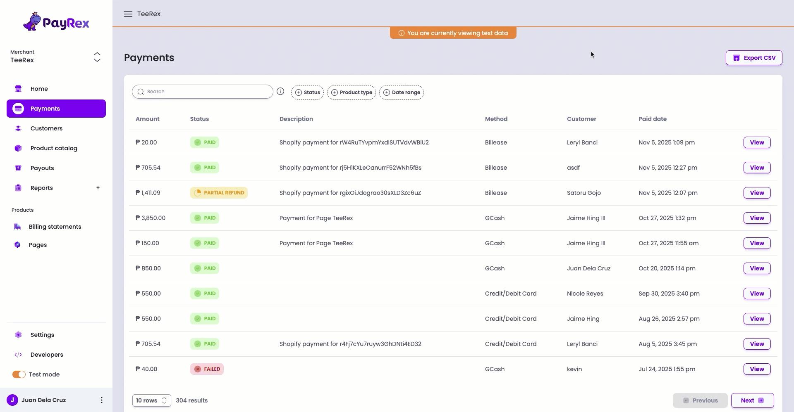The width and height of the screenshot is (794, 412).
Task: Open Developers via the code icon
Action: 18,355
